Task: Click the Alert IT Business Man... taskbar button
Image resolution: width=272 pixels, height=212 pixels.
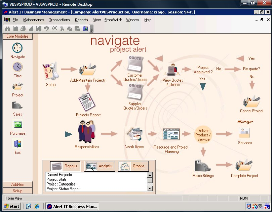Action: coord(72,206)
